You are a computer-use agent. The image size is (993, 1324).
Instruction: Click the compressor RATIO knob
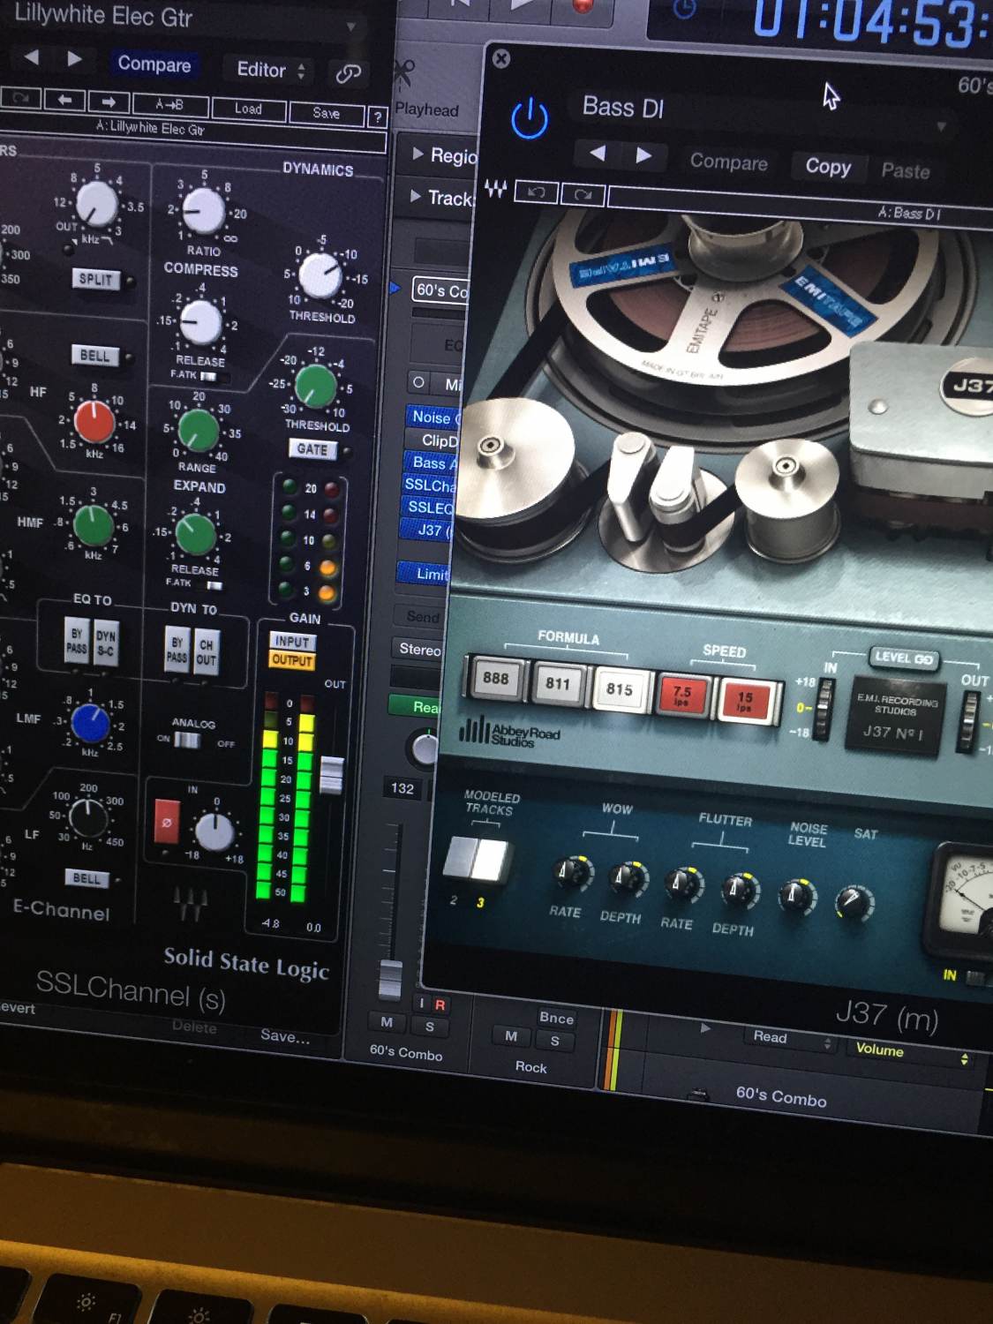click(x=203, y=210)
